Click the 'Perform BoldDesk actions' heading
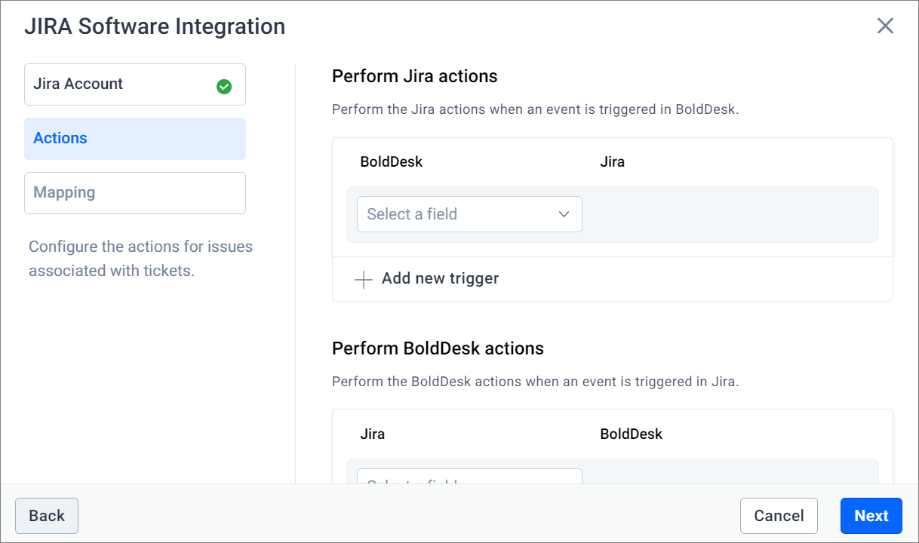Image resolution: width=919 pixels, height=543 pixels. (x=438, y=348)
